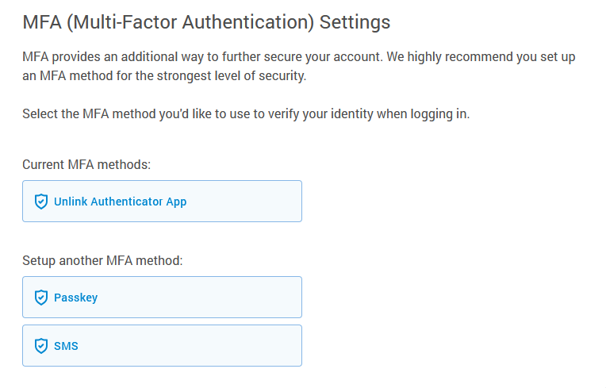Click the MFA Settings page heading
The image size is (606, 388).
click(x=206, y=22)
